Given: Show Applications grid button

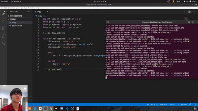Looking at the screenshot, I should pos(195,109).
